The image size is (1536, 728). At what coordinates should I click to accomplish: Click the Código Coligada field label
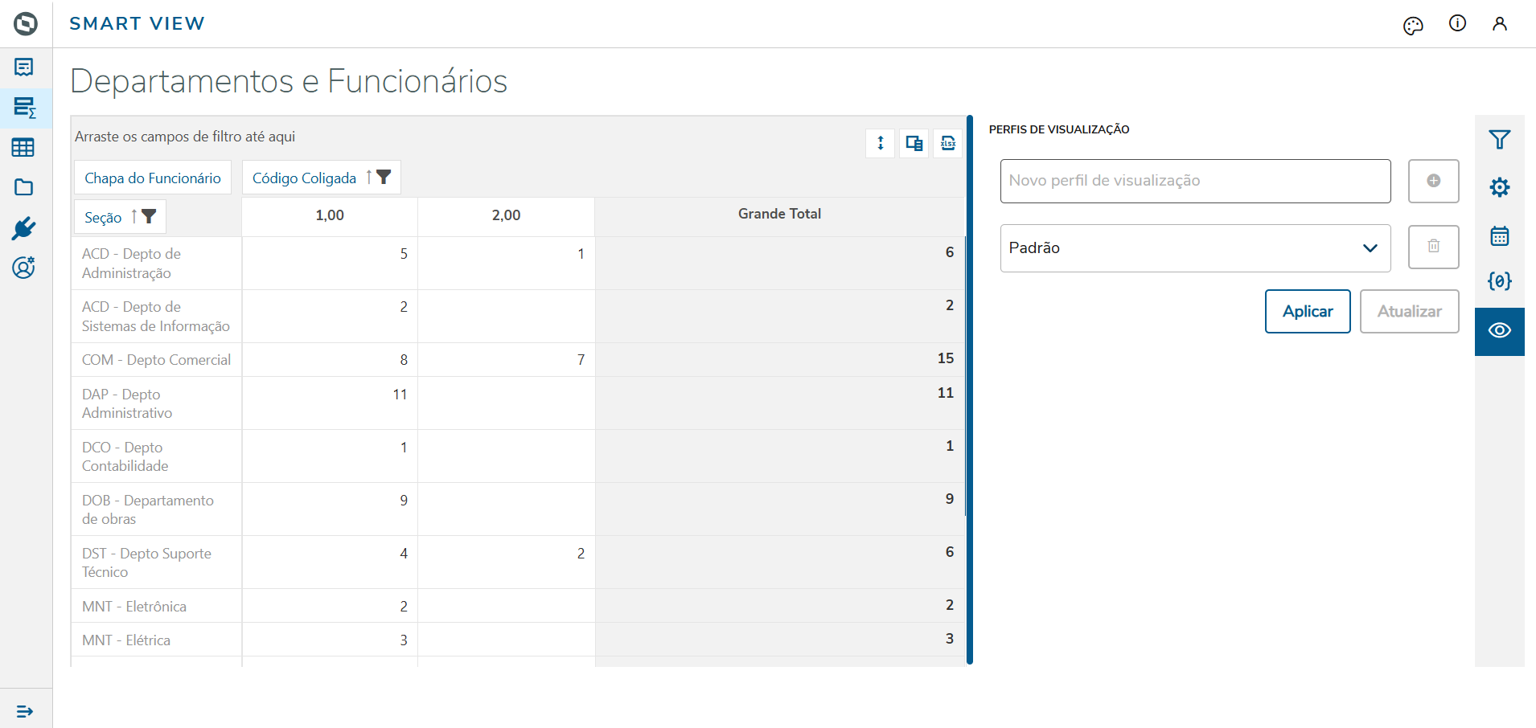304,178
